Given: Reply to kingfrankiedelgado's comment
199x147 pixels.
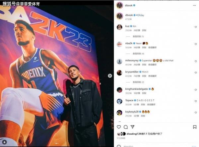Looking at the screenshot, I should coord(144,93).
